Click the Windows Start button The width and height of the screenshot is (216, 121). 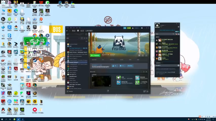click(x=2, y=119)
